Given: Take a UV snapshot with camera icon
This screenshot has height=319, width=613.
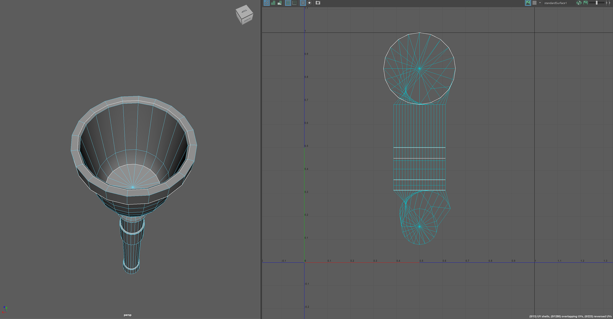Looking at the screenshot, I should (318, 3).
